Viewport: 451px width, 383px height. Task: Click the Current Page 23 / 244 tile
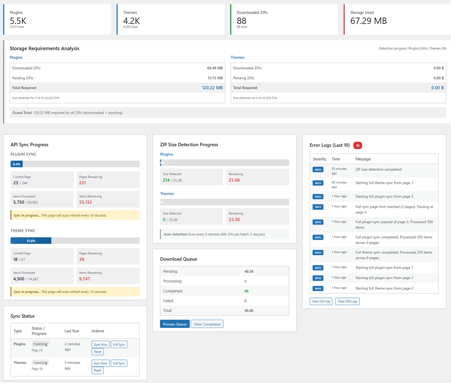pyautogui.click(x=42, y=180)
